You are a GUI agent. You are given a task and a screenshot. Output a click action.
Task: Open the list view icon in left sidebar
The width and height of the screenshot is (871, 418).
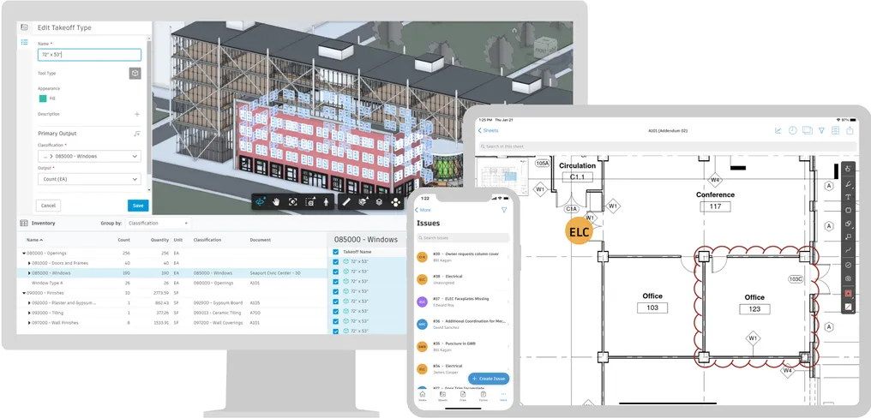pos(25,42)
